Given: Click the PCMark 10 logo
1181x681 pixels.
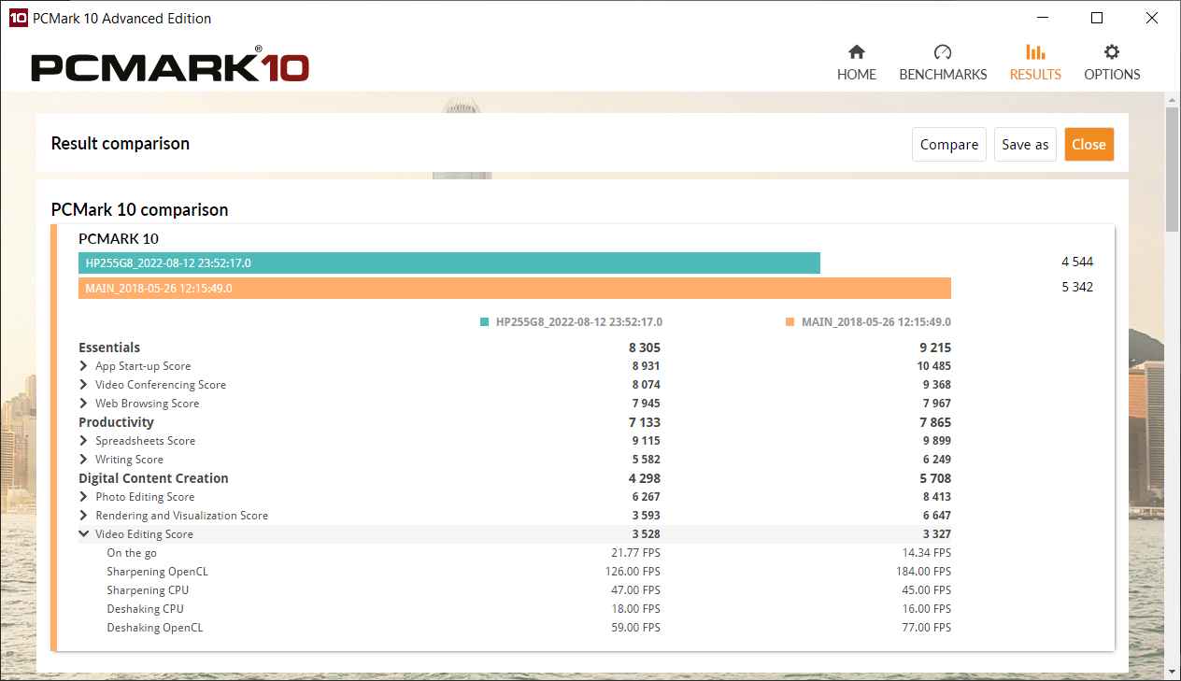Looking at the screenshot, I should [170, 66].
